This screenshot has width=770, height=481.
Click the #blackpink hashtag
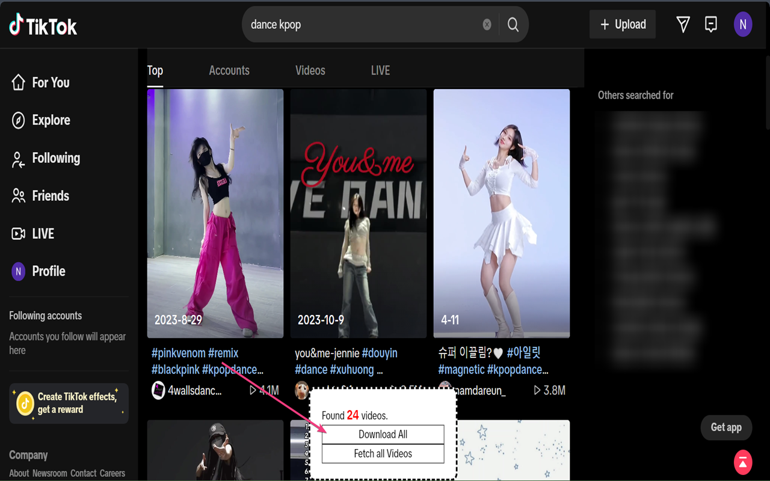176,369
